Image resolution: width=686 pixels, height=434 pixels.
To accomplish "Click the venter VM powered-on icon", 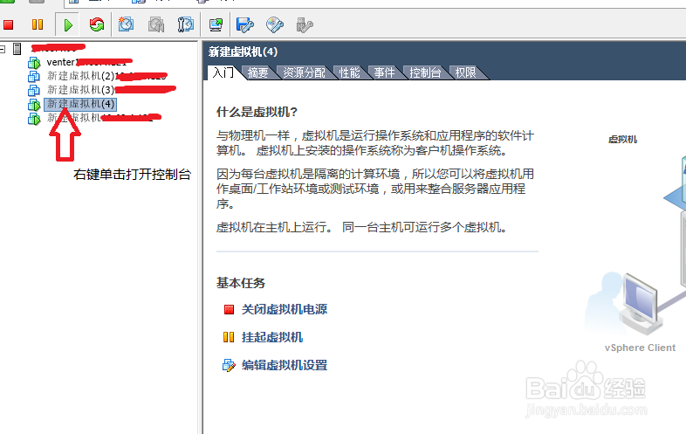I will [x=34, y=63].
